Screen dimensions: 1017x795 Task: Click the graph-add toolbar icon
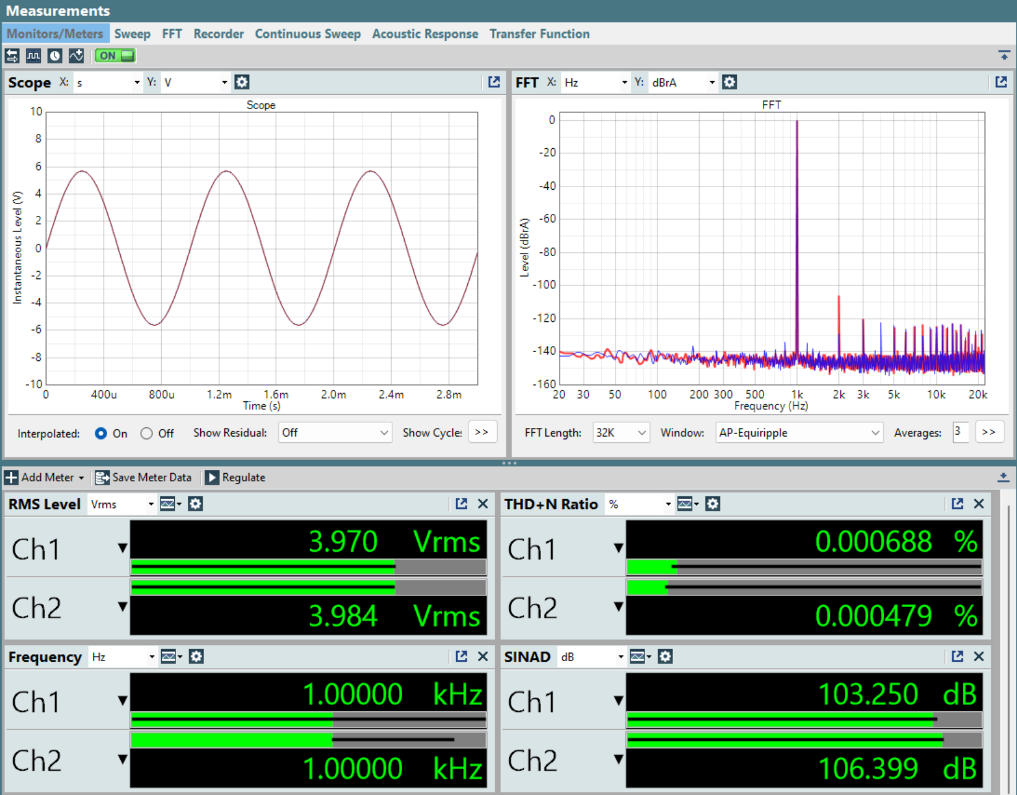click(76, 56)
